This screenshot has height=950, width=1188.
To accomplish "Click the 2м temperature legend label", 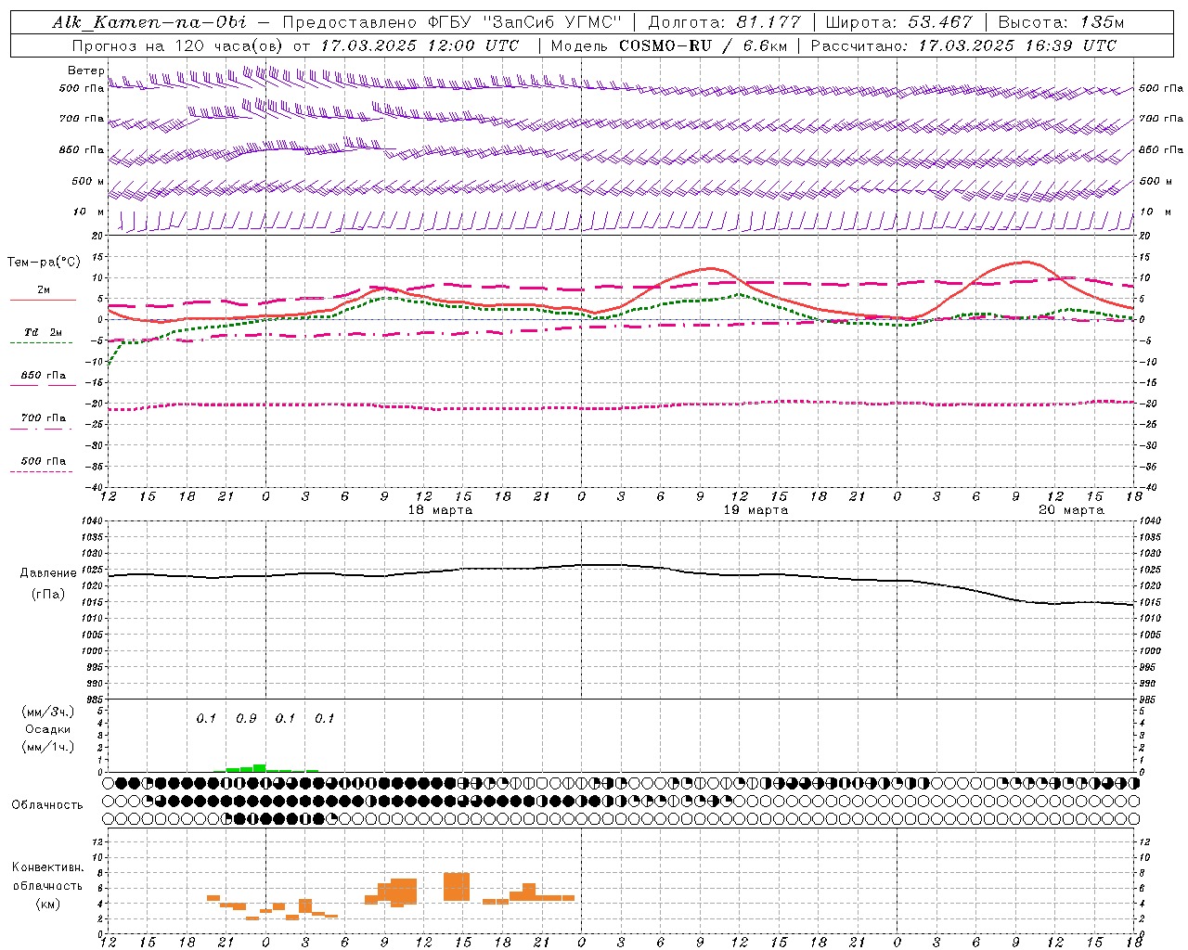I will click(x=44, y=289).
